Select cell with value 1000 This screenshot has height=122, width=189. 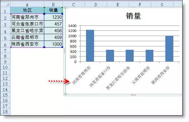point(53,44)
